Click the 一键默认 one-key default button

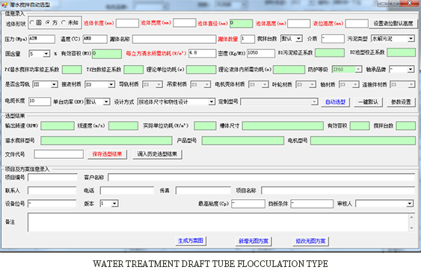click(x=368, y=102)
